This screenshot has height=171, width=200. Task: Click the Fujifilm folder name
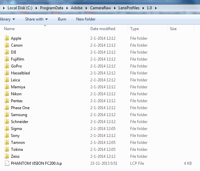tap(18, 59)
